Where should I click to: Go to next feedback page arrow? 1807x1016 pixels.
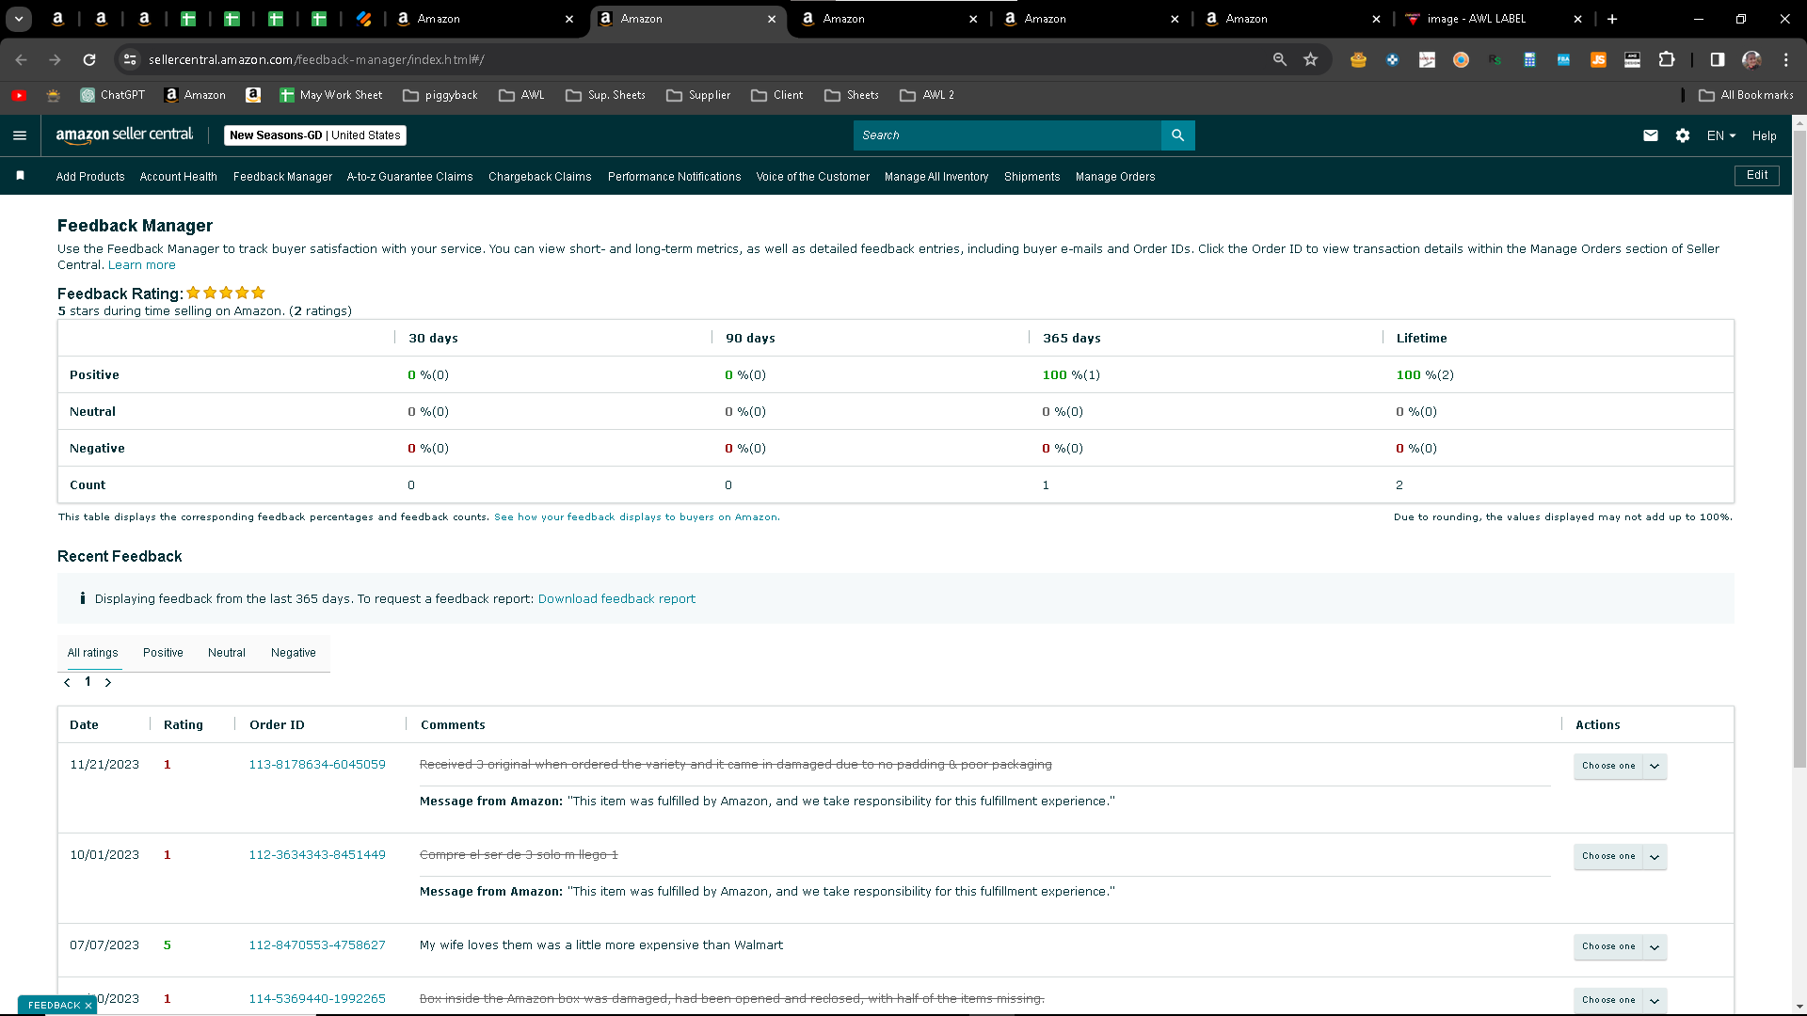(108, 683)
